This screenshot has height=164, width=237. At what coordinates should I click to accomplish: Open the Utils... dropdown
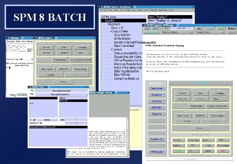193,151
